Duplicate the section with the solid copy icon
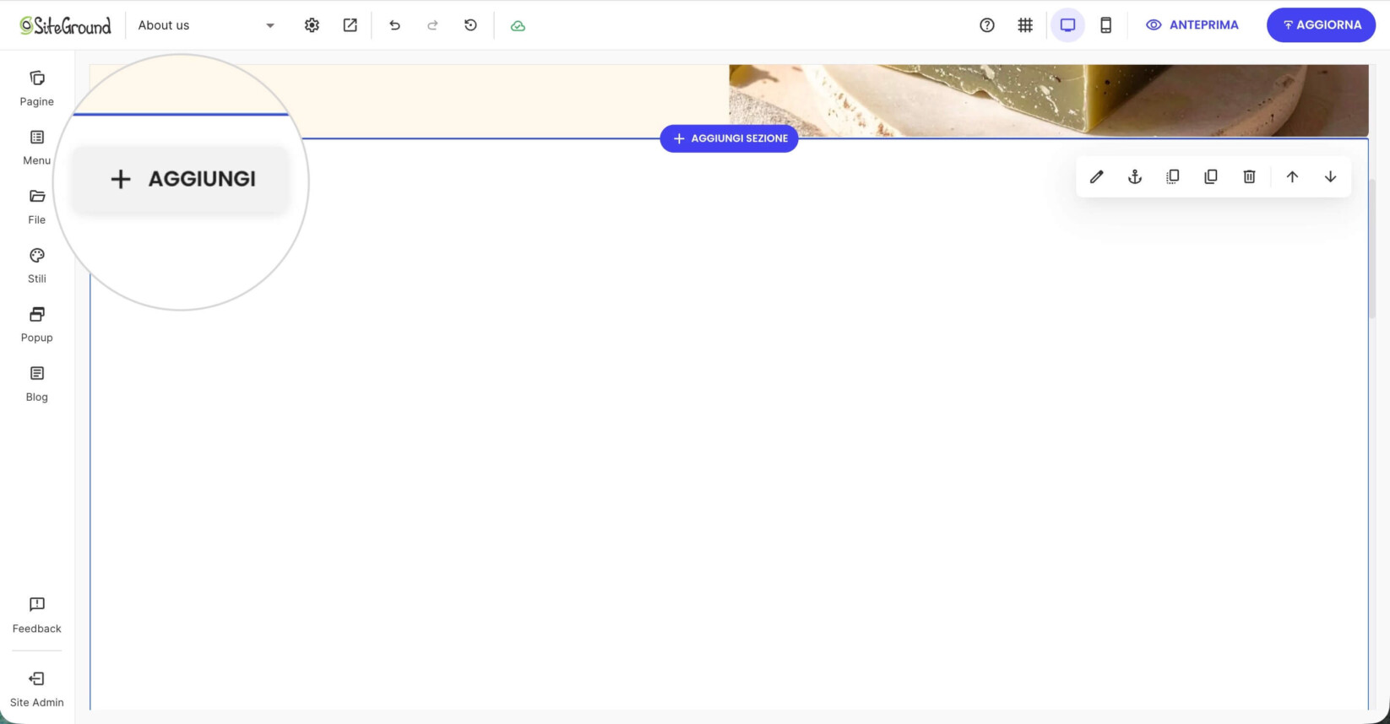 point(1211,176)
